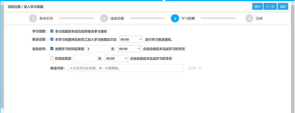Click the 进行学习推送通知。 text
The height and width of the screenshot is (113, 295).
point(159,39)
